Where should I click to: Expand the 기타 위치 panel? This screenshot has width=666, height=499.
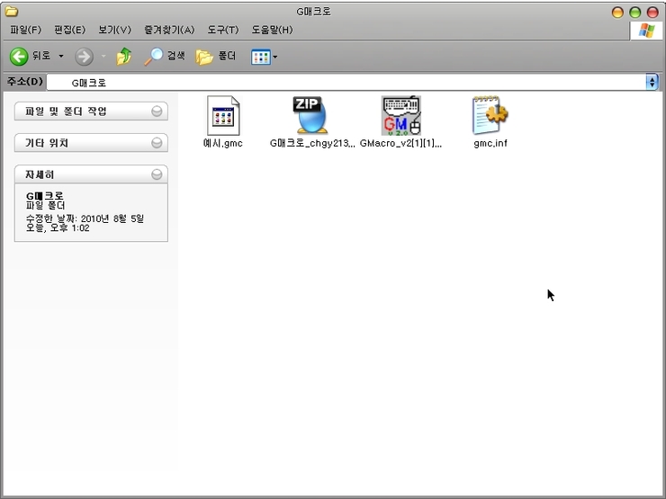click(157, 143)
